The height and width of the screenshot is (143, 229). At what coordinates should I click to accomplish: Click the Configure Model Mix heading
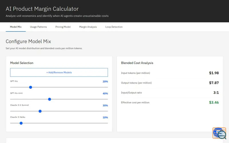coord(28,41)
